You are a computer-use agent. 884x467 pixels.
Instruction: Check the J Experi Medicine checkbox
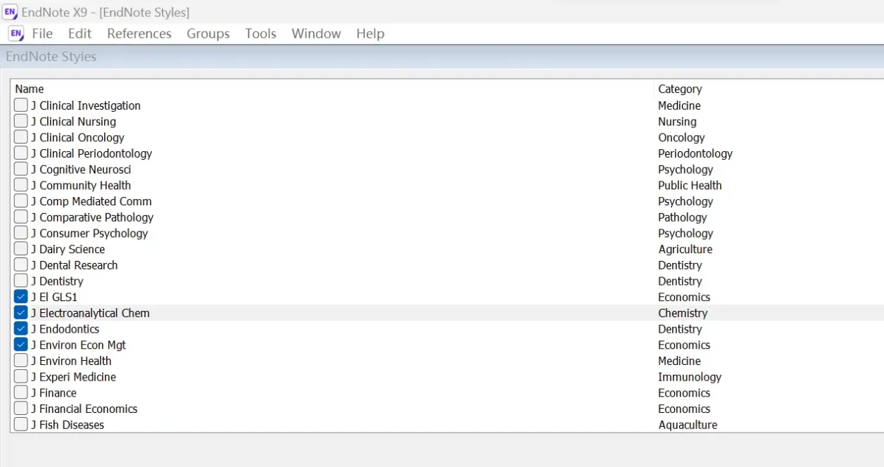[21, 376]
